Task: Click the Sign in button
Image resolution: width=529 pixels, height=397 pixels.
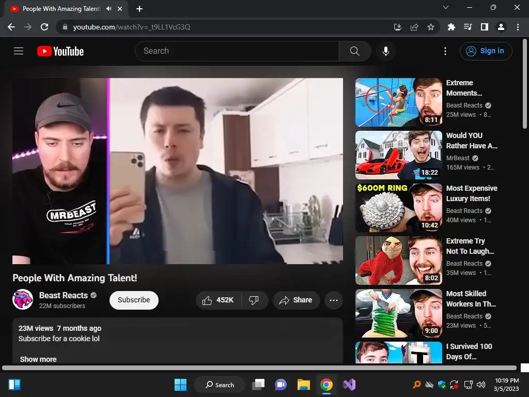Action: click(486, 51)
